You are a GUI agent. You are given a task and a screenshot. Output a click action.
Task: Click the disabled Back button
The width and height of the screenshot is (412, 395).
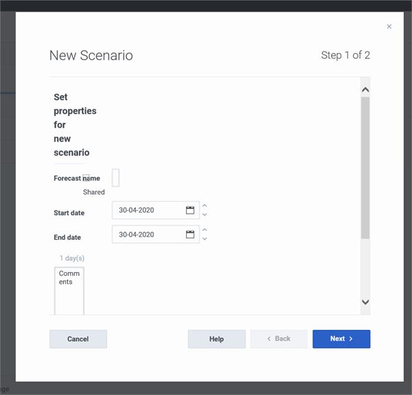click(x=279, y=339)
